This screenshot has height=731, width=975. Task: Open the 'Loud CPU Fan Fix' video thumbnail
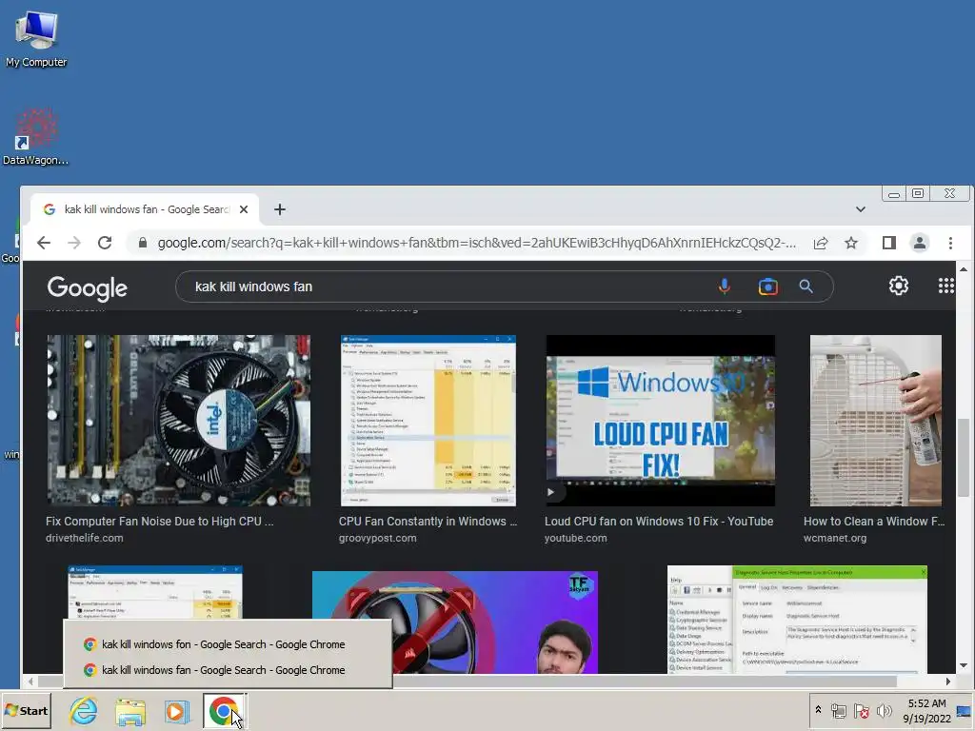point(661,420)
